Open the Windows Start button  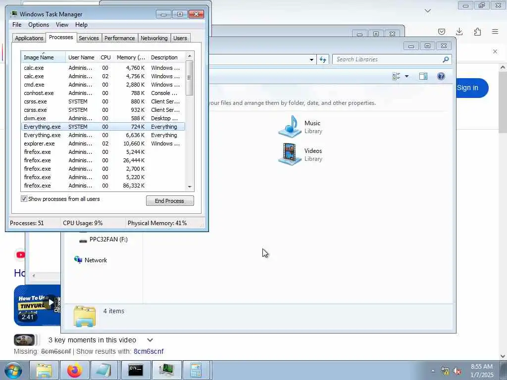point(13,370)
